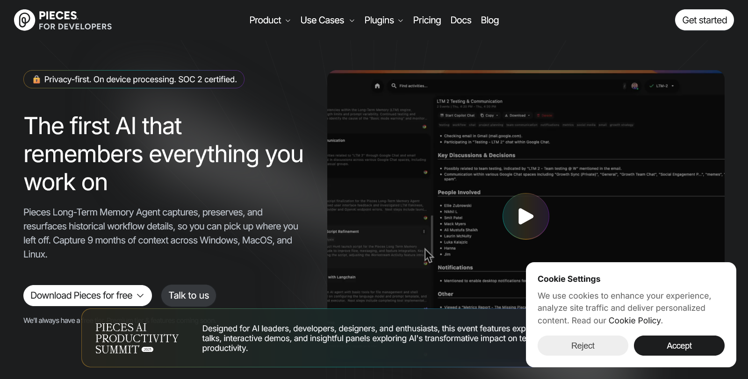
Task: Expand the Product menu
Action: (x=270, y=20)
